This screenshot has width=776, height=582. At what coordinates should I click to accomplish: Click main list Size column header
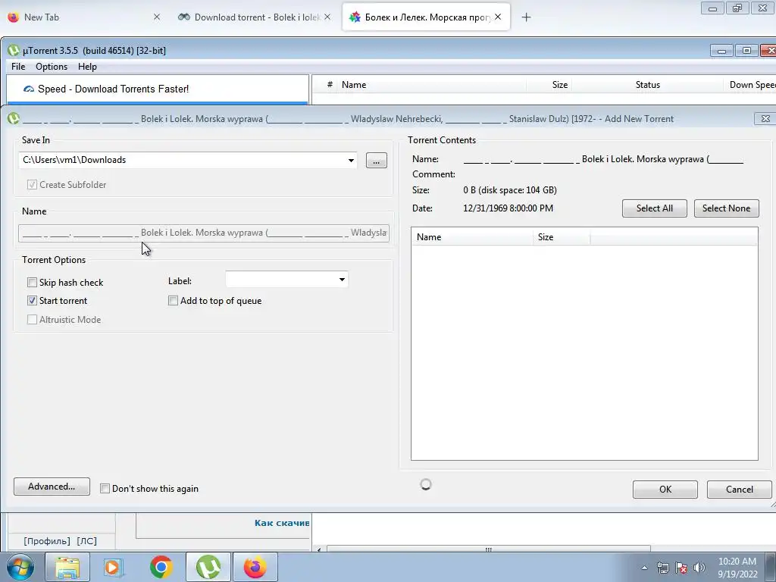(549, 85)
